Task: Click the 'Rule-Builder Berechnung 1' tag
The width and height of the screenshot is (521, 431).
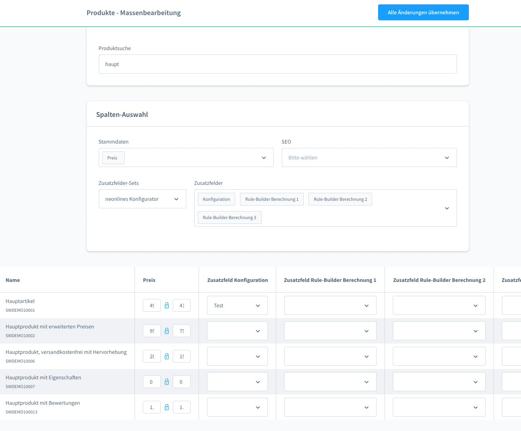Action: coord(271,199)
